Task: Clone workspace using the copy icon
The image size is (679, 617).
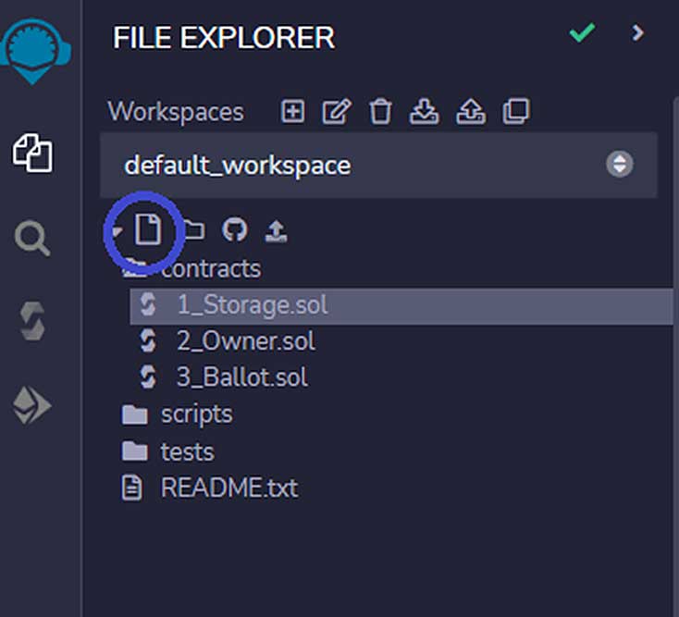Action: point(516,111)
